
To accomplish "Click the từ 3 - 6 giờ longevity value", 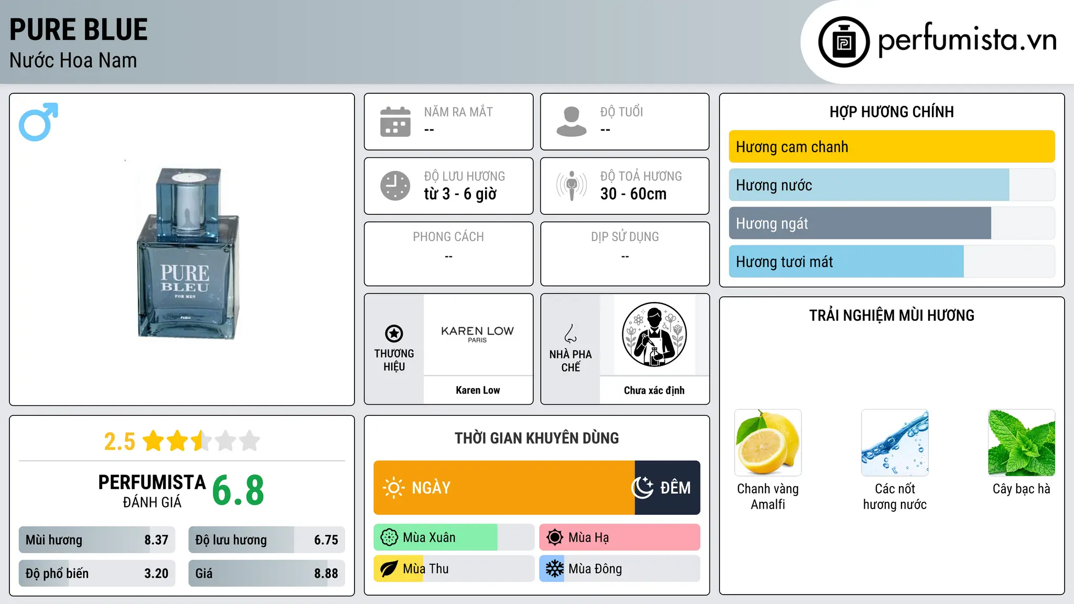I will point(460,194).
